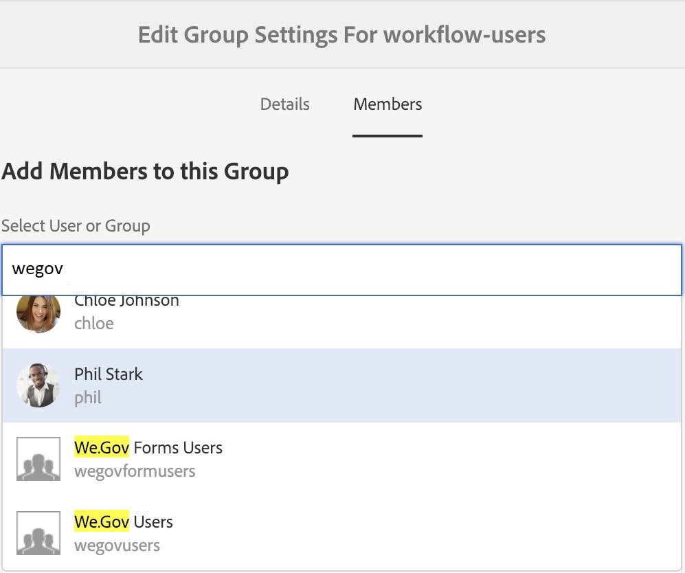Click highlighted "We.Gov" in the last suggestion

(102, 522)
